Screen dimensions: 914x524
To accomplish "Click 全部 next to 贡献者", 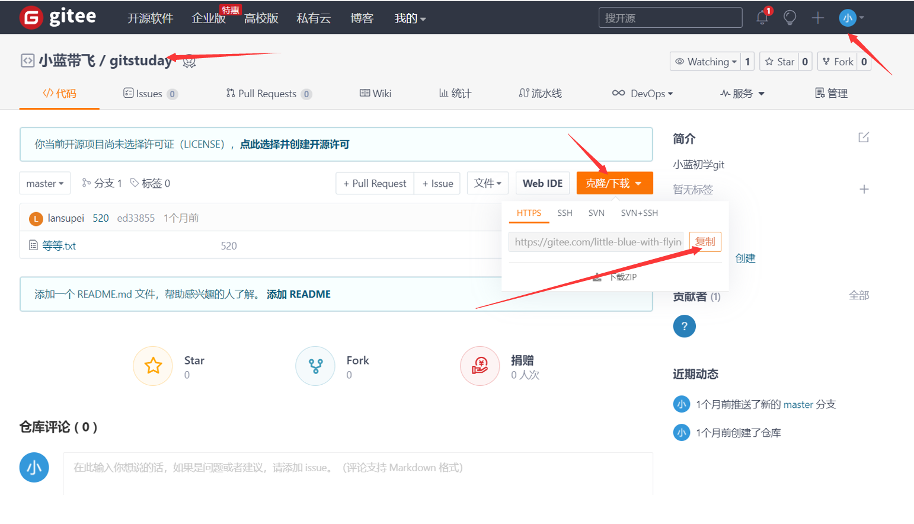I will (x=859, y=295).
